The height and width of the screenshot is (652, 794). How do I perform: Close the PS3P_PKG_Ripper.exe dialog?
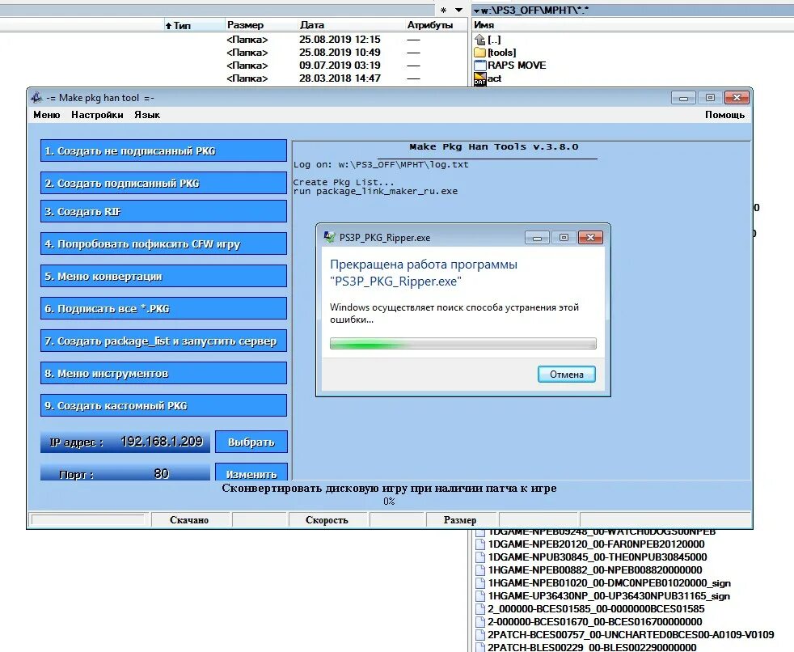[x=590, y=238]
